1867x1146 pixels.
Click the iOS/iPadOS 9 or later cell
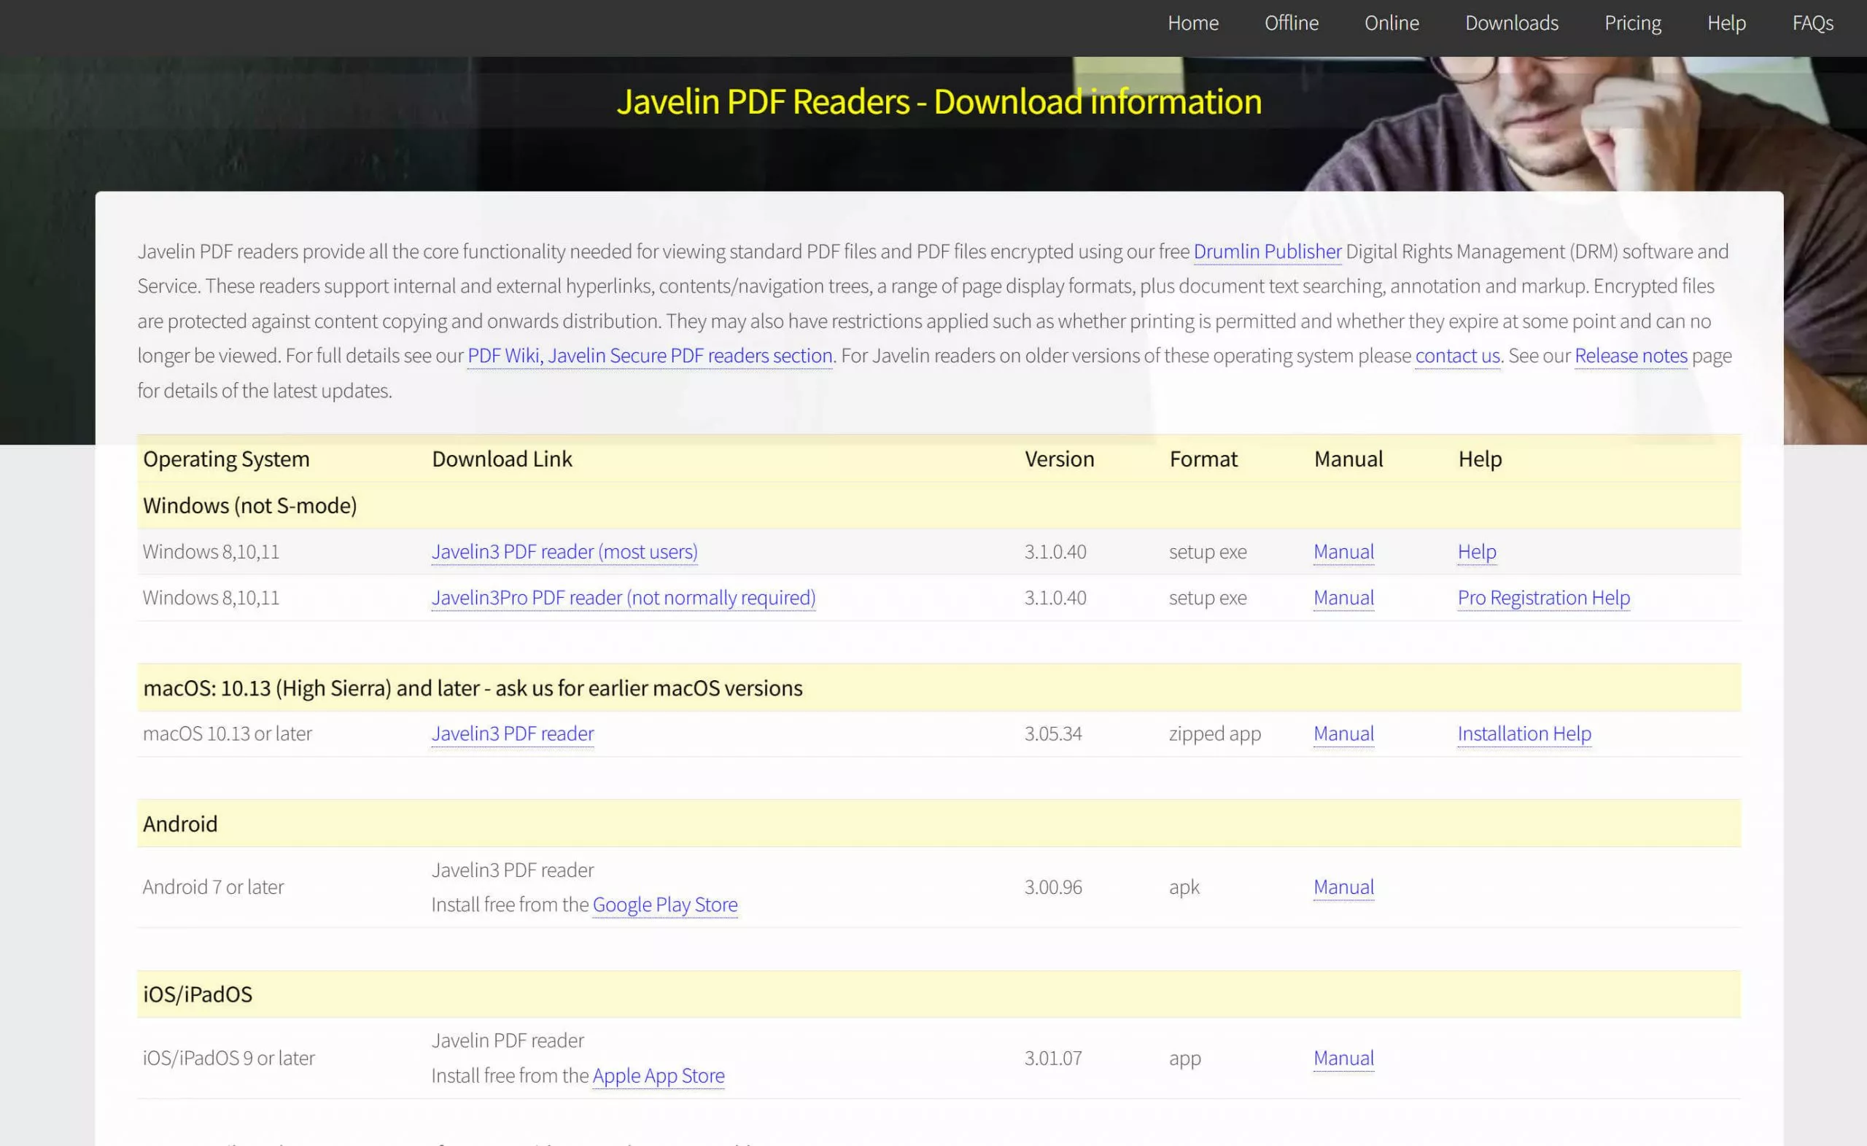(228, 1058)
